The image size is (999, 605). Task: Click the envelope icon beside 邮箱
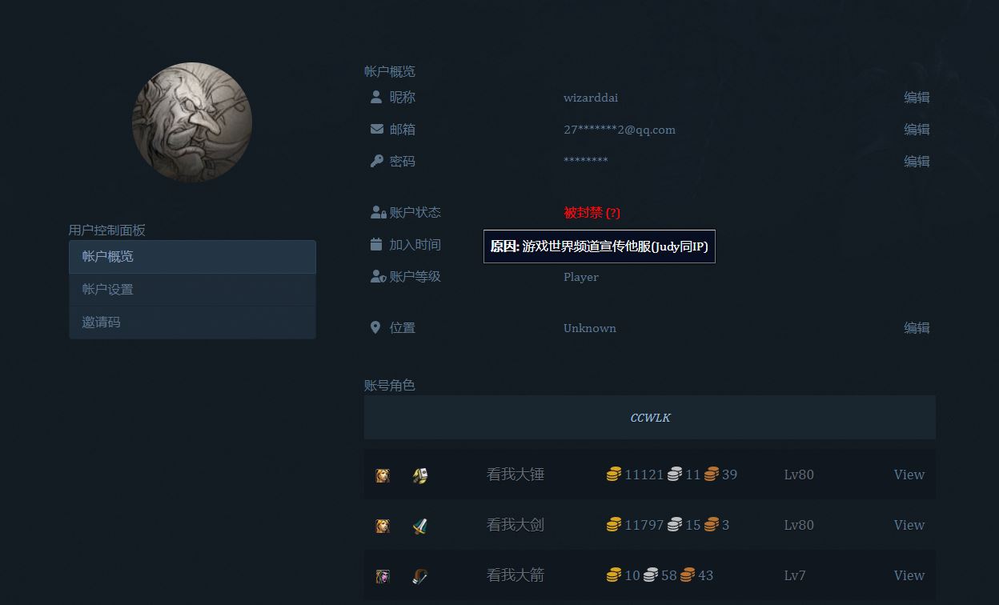click(x=376, y=130)
